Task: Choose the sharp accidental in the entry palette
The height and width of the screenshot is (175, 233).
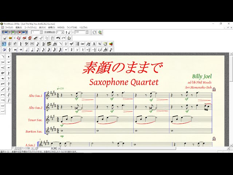Action: [71, 50]
